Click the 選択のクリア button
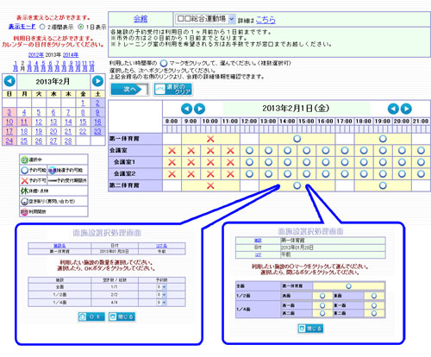The width and height of the screenshot is (431, 357). [173, 90]
